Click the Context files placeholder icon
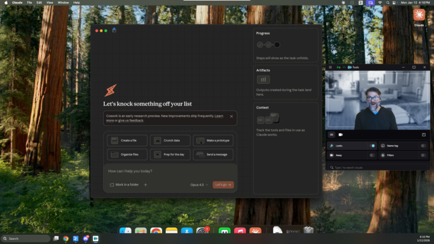The height and width of the screenshot is (244, 434). click(268, 118)
